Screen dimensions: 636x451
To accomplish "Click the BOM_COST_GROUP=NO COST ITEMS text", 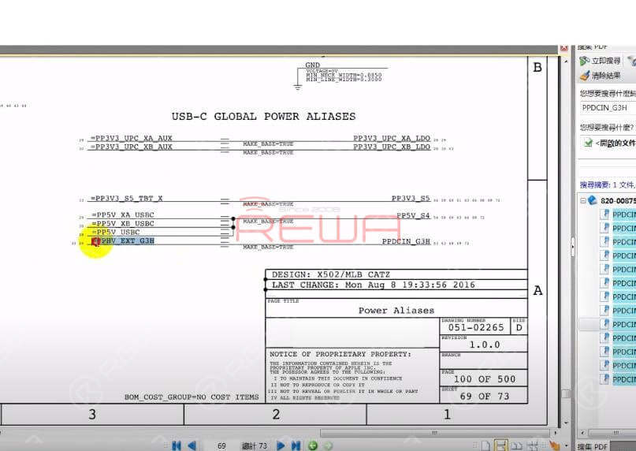I will tap(192, 397).
